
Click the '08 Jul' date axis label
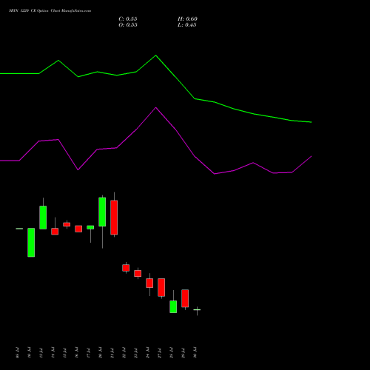click(x=17, y=353)
